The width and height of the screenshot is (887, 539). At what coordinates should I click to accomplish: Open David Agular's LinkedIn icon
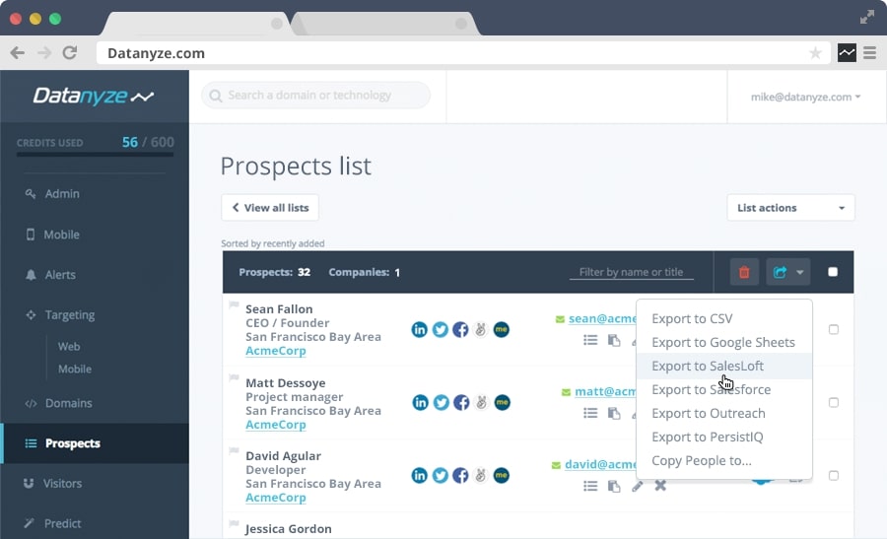419,476
